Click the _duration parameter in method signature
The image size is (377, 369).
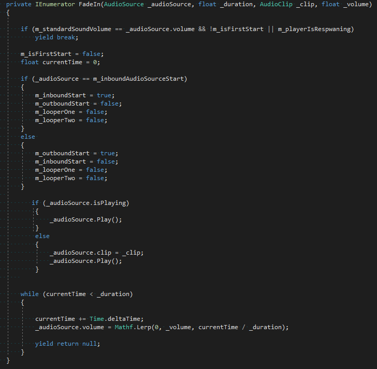point(236,5)
